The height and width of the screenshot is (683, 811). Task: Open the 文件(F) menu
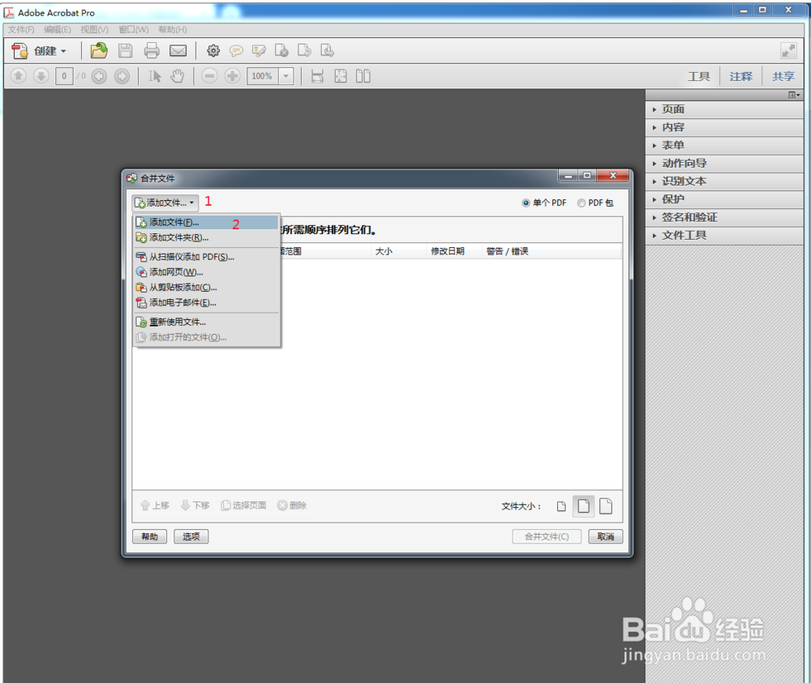click(21, 29)
